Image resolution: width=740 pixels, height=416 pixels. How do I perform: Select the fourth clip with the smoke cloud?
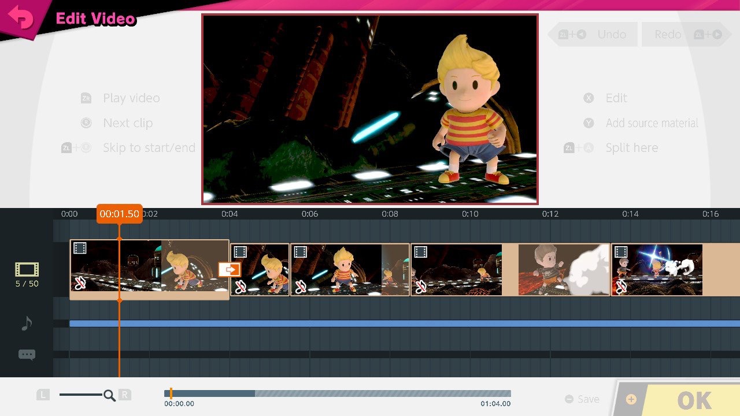click(510, 269)
